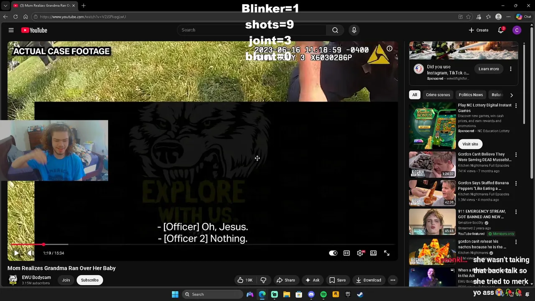Add this page to favorites with the star
The width and height of the screenshot is (535, 301).
pyautogui.click(x=469, y=17)
